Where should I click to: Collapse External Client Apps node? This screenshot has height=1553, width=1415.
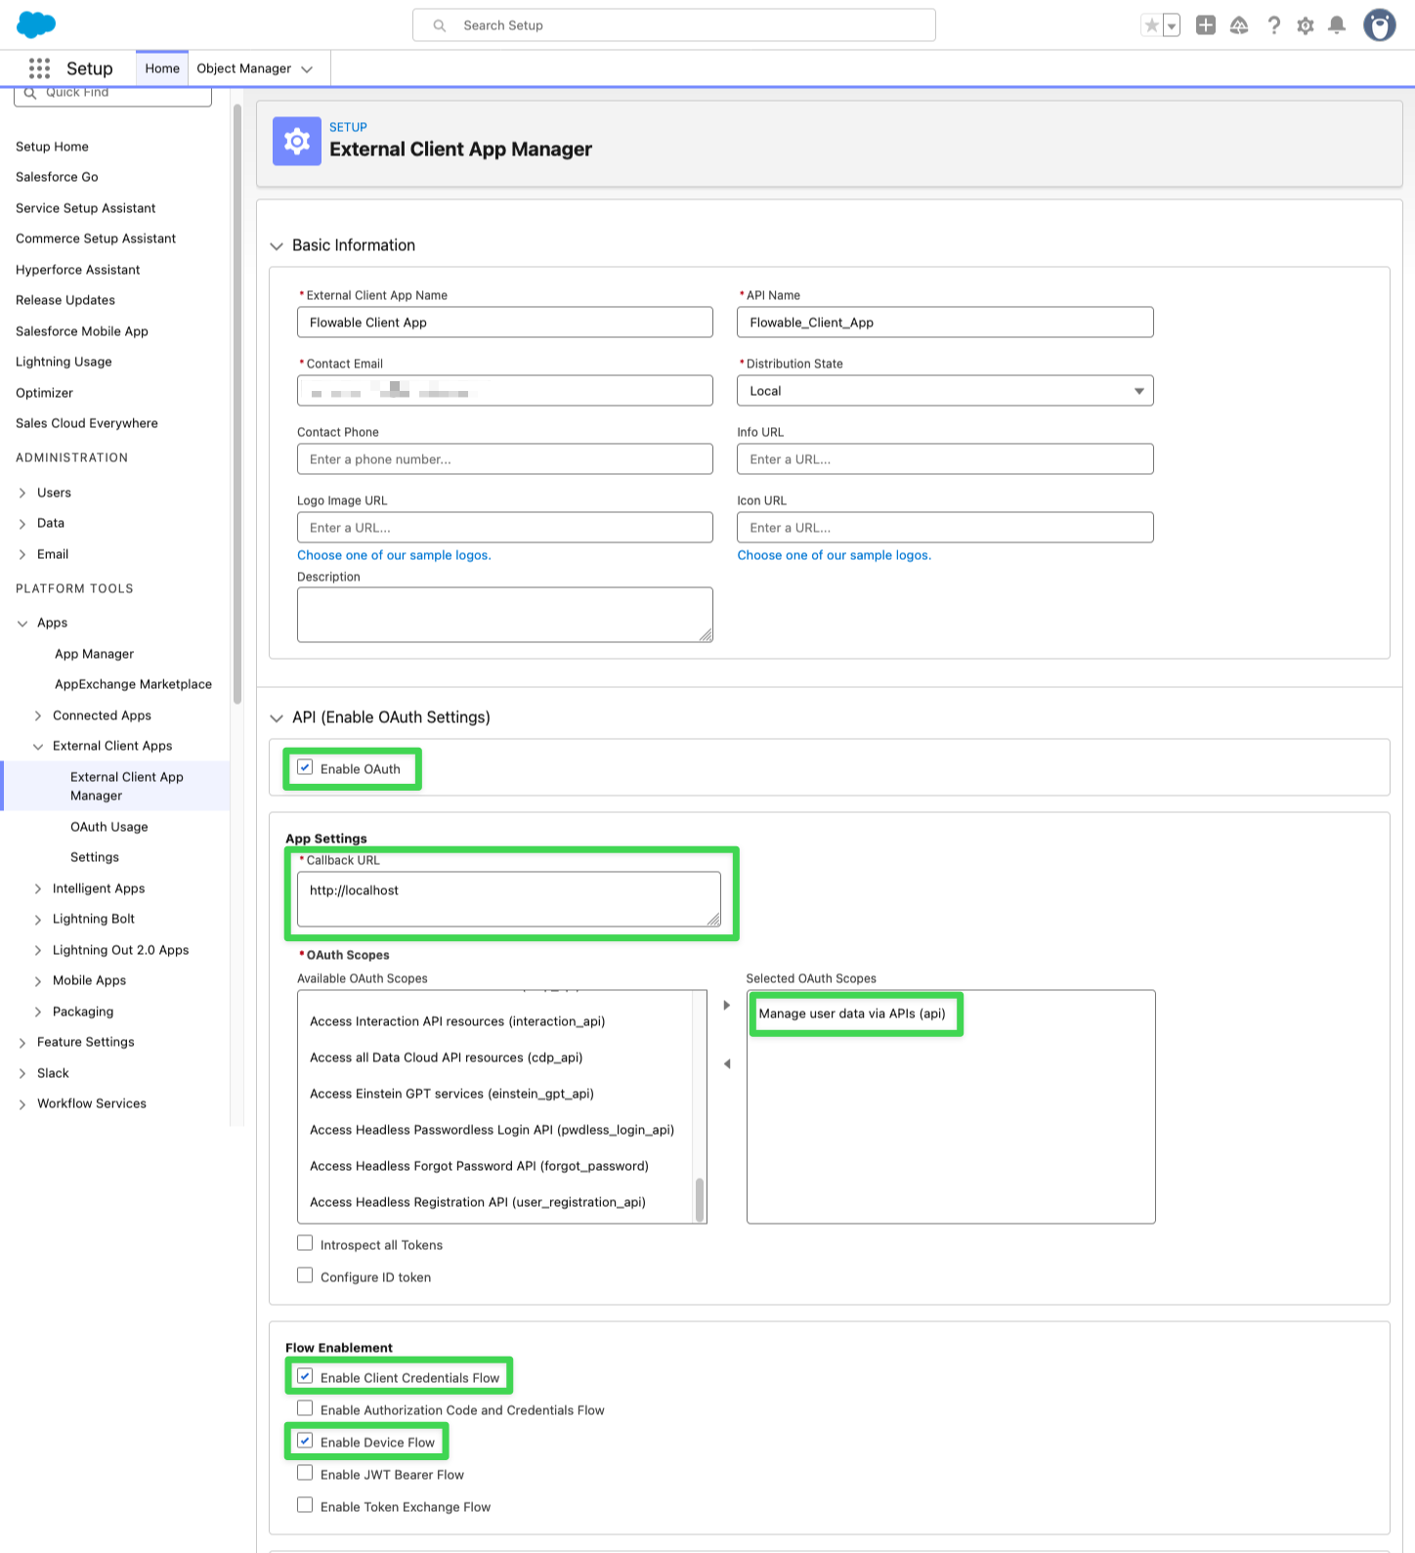click(x=38, y=747)
